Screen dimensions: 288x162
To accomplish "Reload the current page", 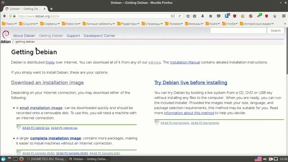I will (x=180, y=16).
